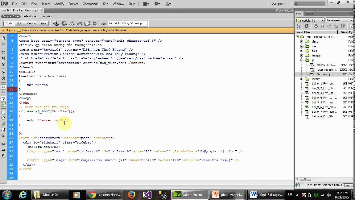355x200 pixels.
Task: Click Balance Braces coding icon
Action: click(x=3, y=79)
